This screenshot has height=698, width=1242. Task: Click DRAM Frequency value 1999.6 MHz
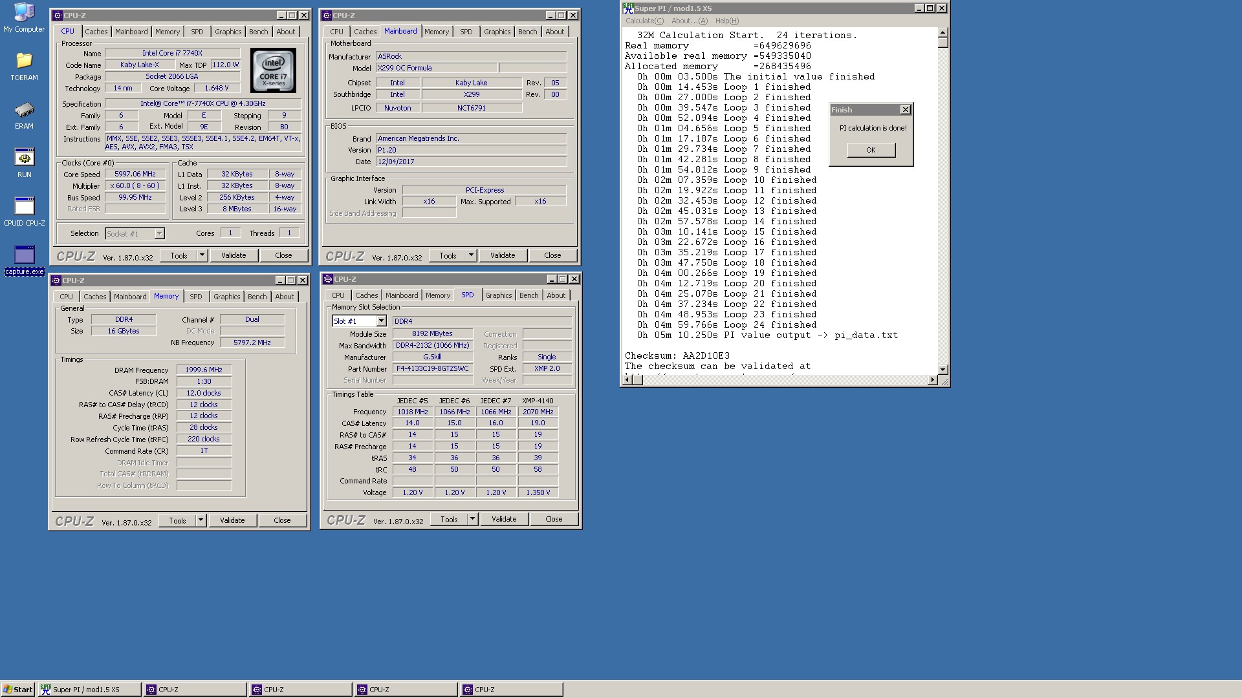(204, 370)
